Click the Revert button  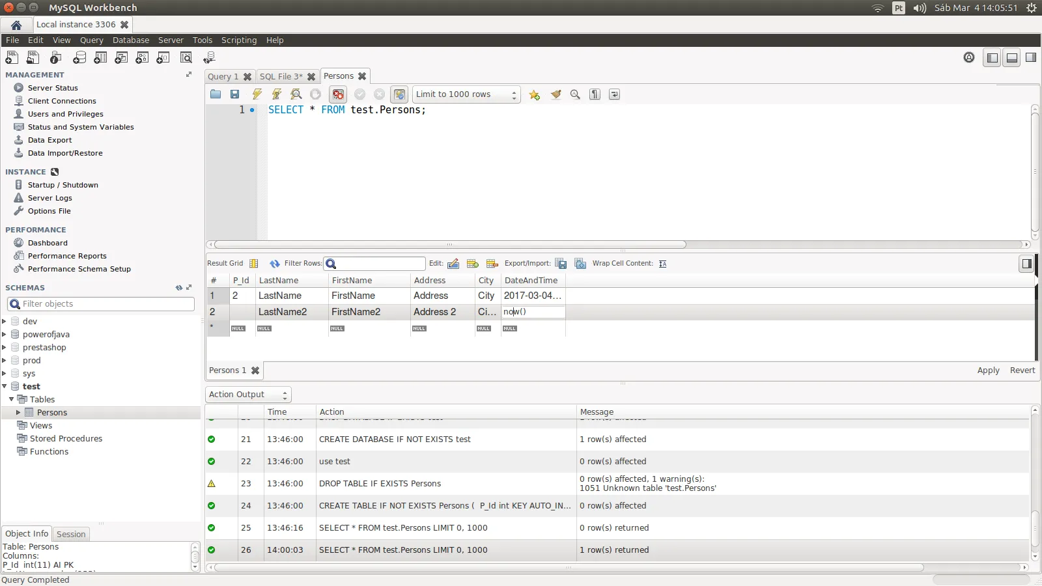point(1022,370)
